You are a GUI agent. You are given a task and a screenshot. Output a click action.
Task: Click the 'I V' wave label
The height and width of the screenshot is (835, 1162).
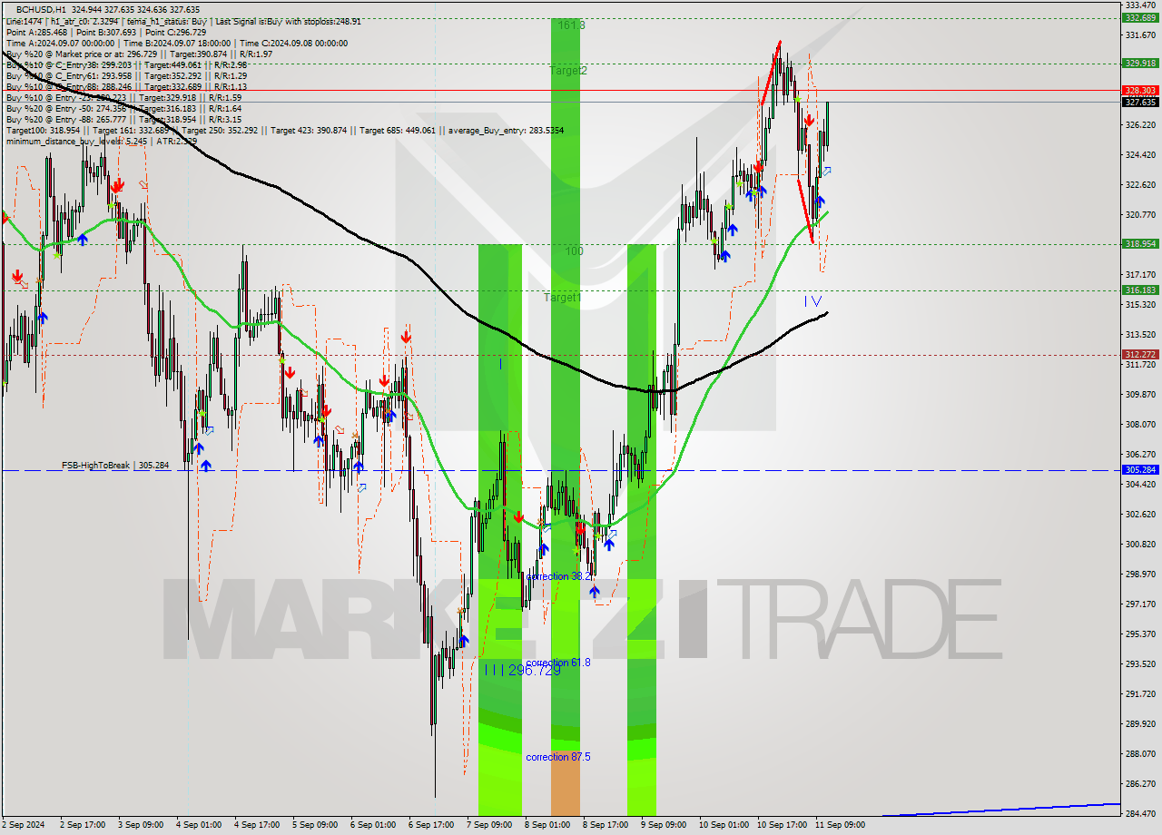(812, 301)
